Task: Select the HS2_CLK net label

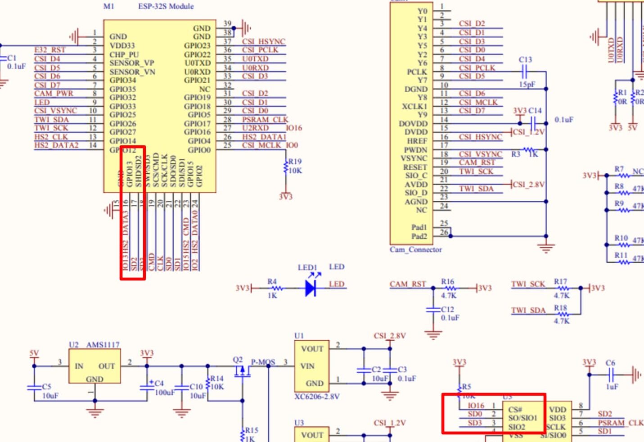Action: click(51, 136)
